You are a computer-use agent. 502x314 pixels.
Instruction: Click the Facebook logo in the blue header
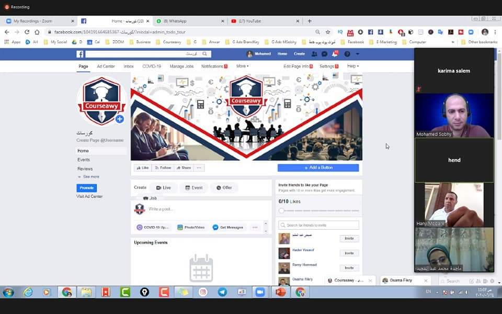pyautogui.click(x=80, y=54)
